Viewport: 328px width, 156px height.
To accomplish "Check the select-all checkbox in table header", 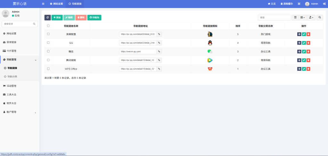I will (48, 26).
